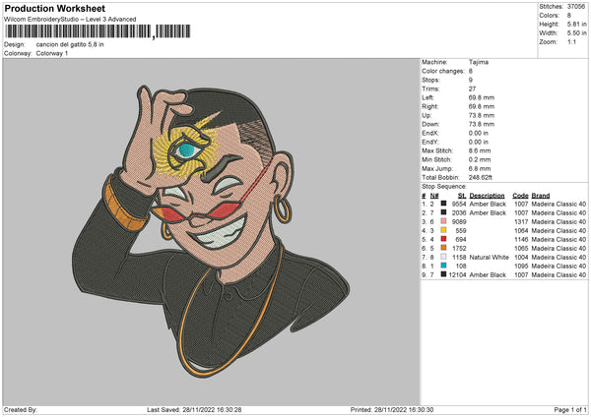Image resolution: width=591 pixels, height=417 pixels.
Task: Click the Zoom value '1:1'
Action: tap(571, 41)
